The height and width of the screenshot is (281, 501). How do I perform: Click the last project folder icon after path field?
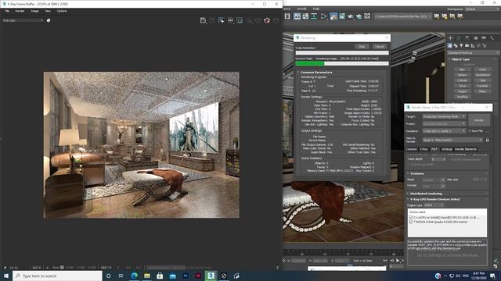460,16
